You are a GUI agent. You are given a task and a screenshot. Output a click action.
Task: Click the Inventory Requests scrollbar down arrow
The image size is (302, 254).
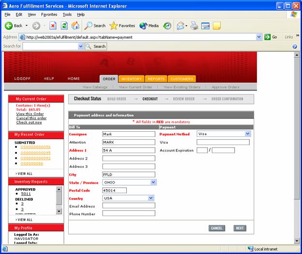(x=59, y=211)
